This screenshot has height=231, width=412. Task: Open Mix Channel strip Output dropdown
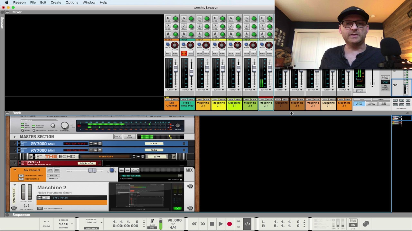[x=171, y=90]
